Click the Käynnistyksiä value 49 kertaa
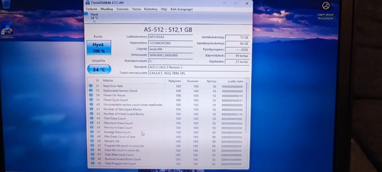 pyautogui.click(x=237, y=56)
